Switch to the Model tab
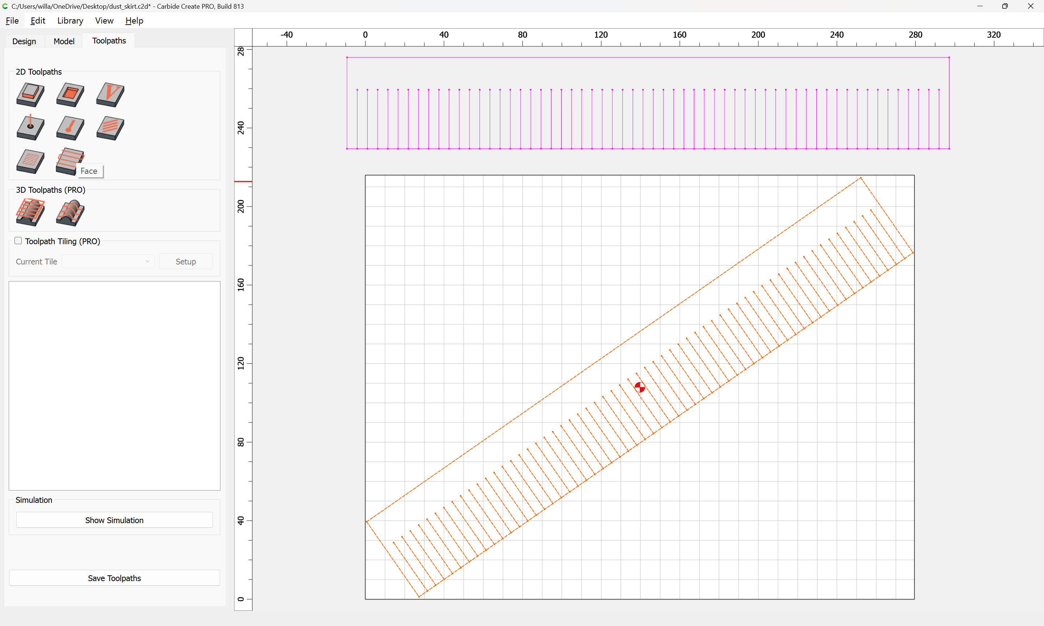Image resolution: width=1044 pixels, height=626 pixels. click(x=64, y=41)
